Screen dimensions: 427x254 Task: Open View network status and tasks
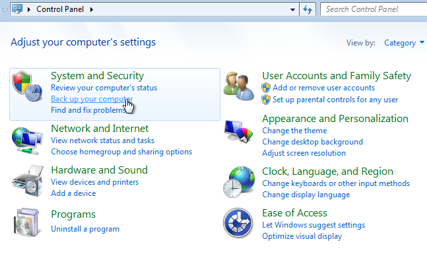pyautogui.click(x=103, y=141)
